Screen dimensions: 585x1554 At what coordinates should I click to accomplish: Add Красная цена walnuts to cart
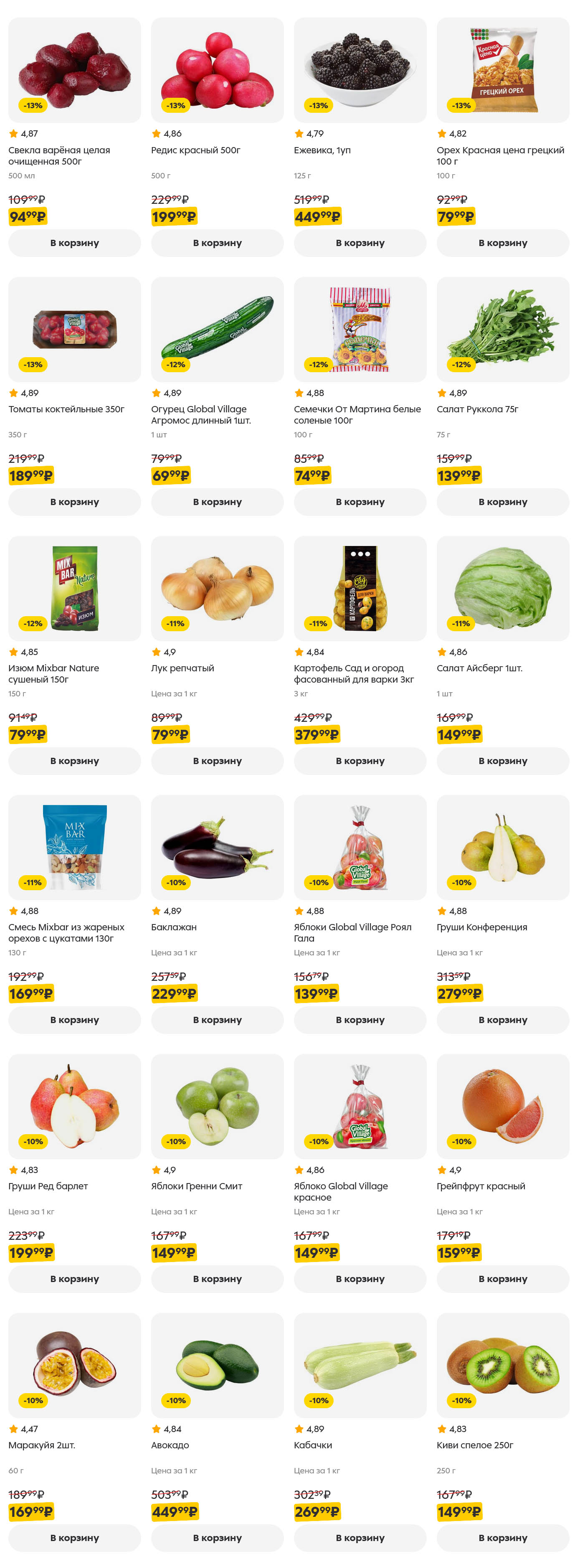click(x=502, y=243)
